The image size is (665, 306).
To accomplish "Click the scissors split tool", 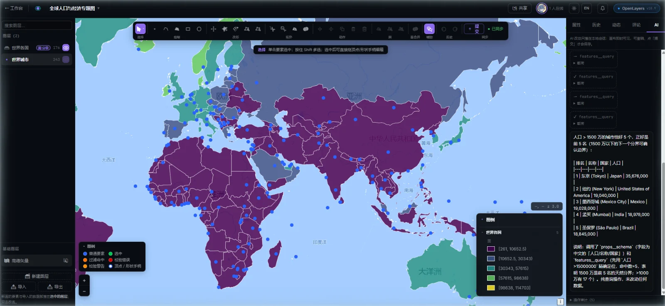I will click(272, 29).
